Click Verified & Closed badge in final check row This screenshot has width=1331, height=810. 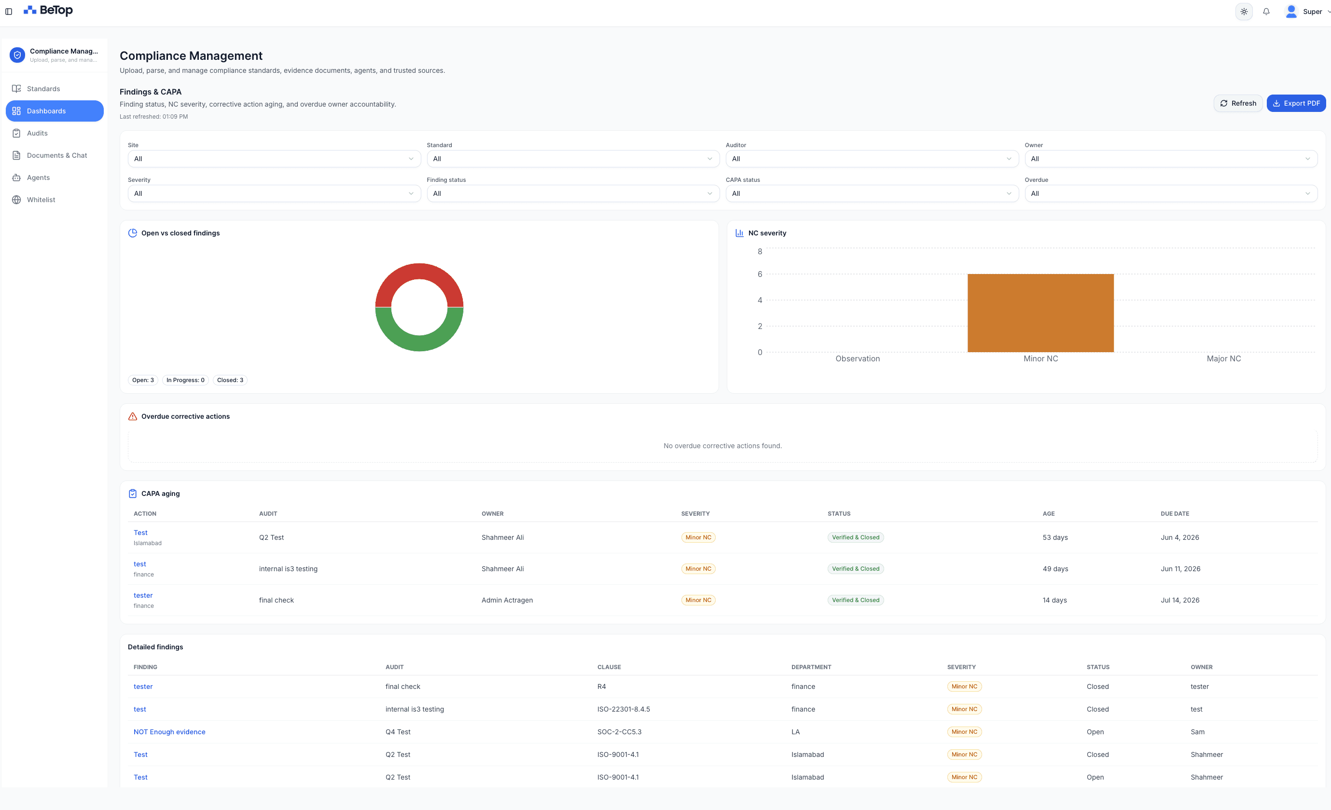(x=856, y=600)
